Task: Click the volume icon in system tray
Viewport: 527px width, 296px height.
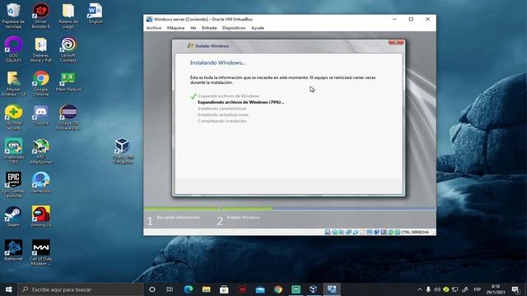Action: pyautogui.click(x=437, y=289)
